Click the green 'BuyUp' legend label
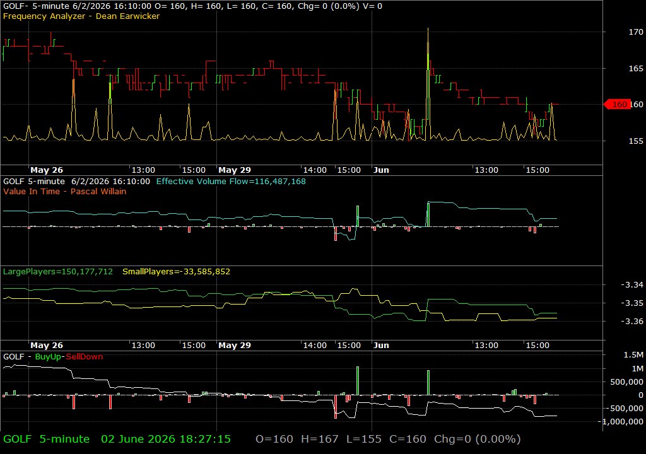The height and width of the screenshot is (454, 646). pyautogui.click(x=48, y=356)
